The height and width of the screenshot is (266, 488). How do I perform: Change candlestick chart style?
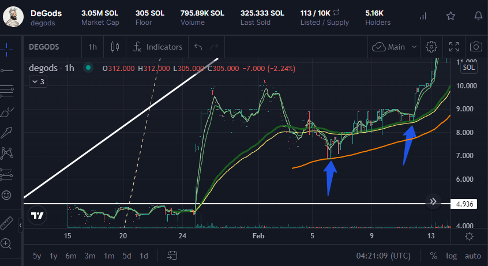115,47
